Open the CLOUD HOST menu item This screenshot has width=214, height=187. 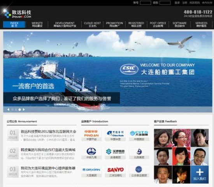pos(92,24)
